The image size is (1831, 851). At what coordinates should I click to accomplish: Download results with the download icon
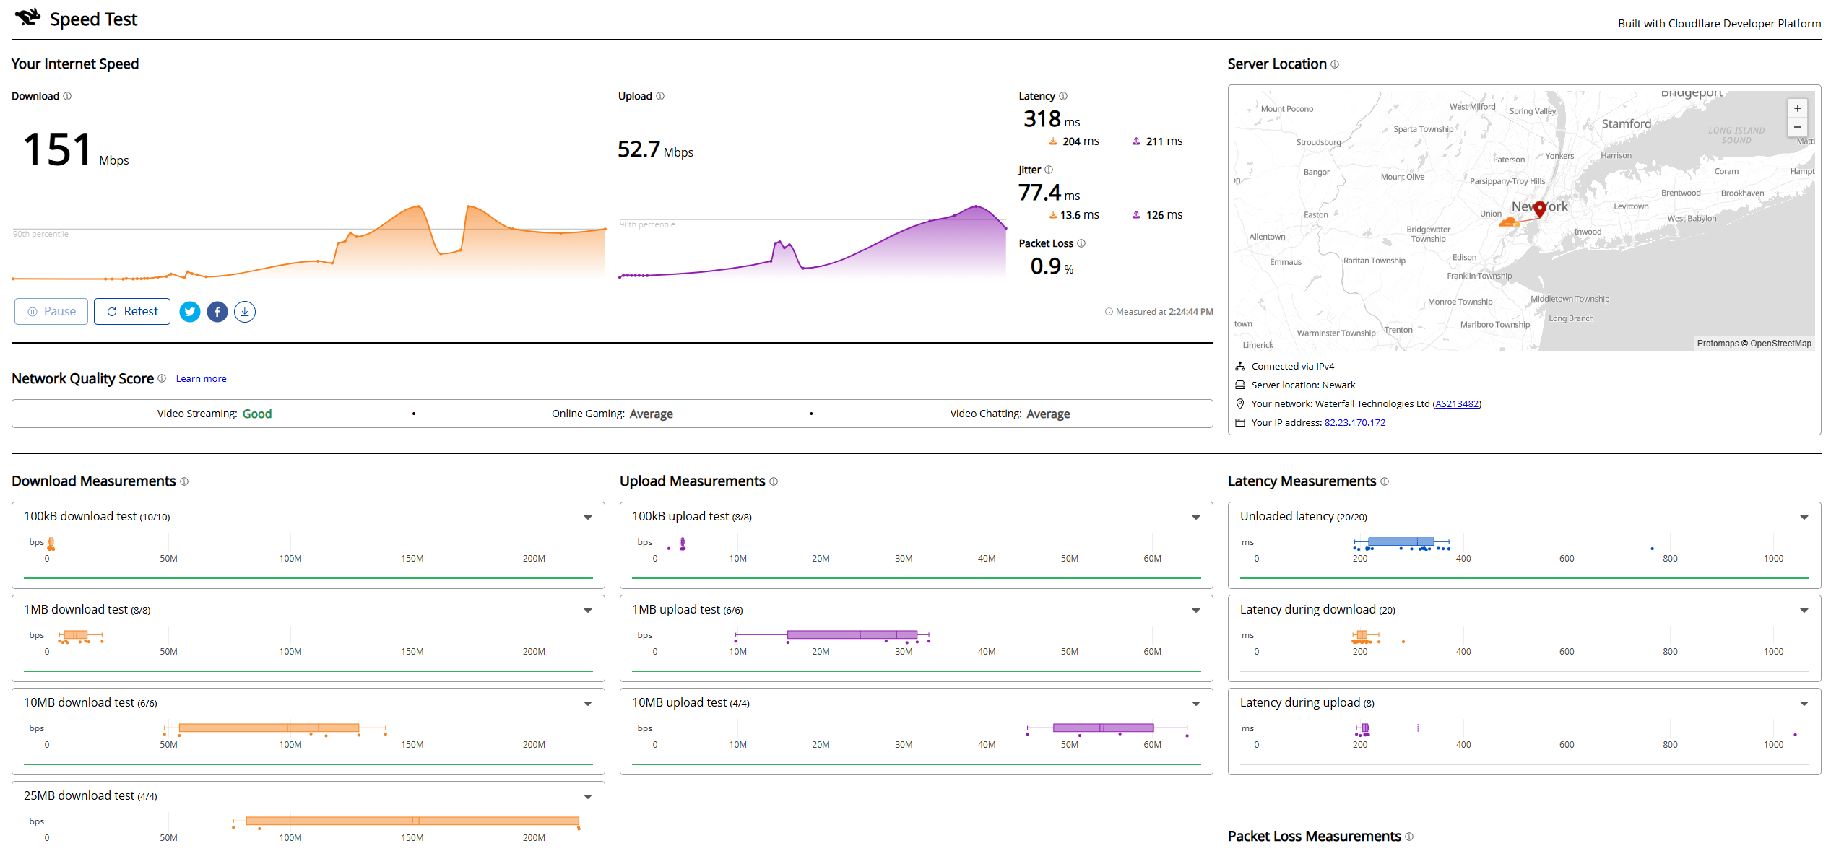245,312
